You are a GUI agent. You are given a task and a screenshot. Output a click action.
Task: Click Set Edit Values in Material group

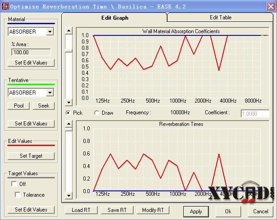[31, 63]
